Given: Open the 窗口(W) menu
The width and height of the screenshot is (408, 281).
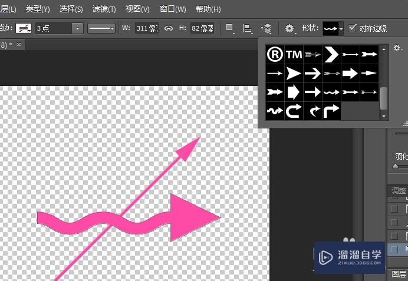Looking at the screenshot, I should click(173, 9).
